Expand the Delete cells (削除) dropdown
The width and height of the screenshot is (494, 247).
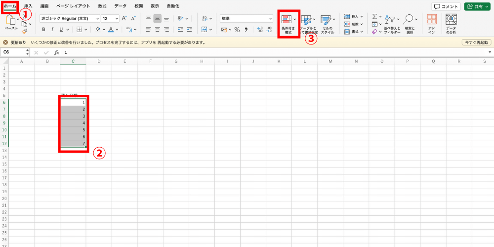point(362,24)
